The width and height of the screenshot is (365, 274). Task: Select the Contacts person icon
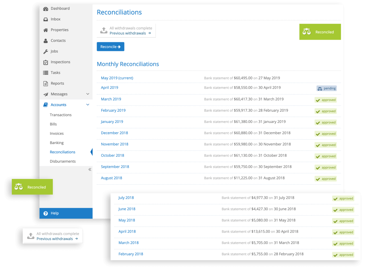[x=45, y=41]
